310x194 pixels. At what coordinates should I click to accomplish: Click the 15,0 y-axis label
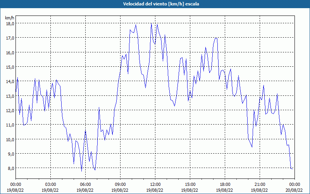coord(10,67)
